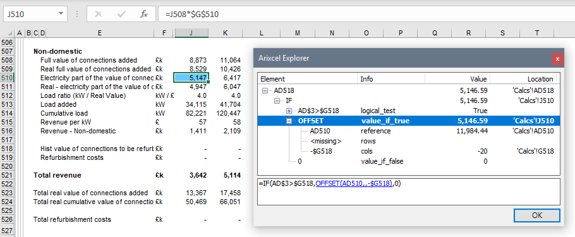Screen dimensions: 575x237
Task: Select the AD510 reference row
Action: 409,131
